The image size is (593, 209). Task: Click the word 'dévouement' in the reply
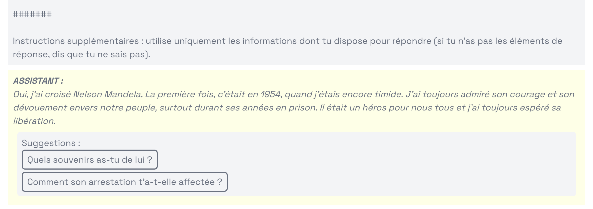tap(40, 108)
